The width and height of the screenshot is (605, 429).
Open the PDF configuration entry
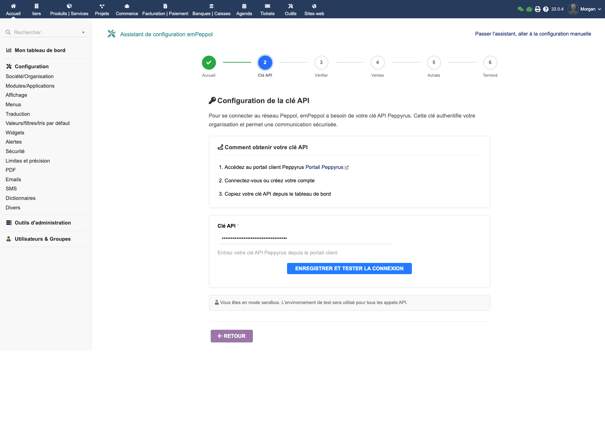pyautogui.click(x=11, y=170)
